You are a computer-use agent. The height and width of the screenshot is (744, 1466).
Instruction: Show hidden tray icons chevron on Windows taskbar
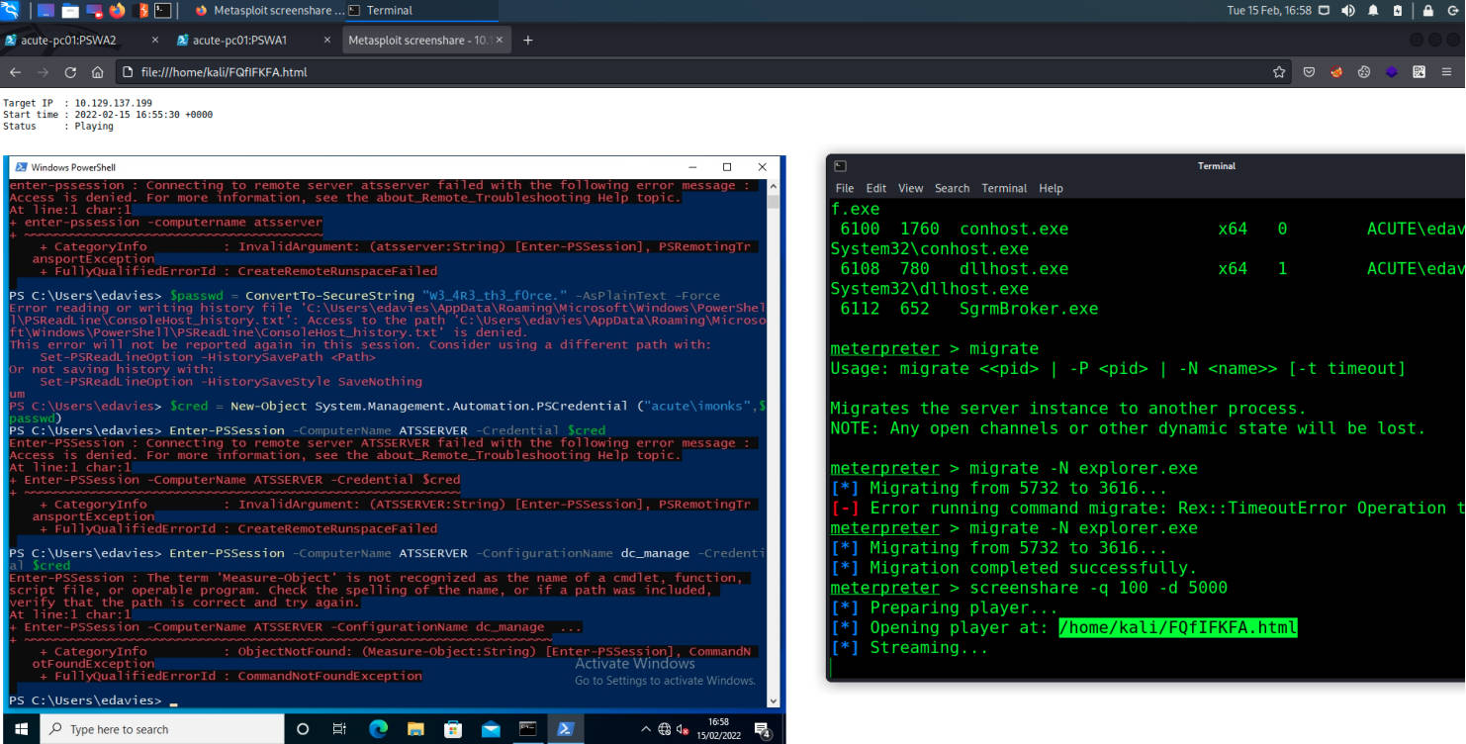click(646, 729)
